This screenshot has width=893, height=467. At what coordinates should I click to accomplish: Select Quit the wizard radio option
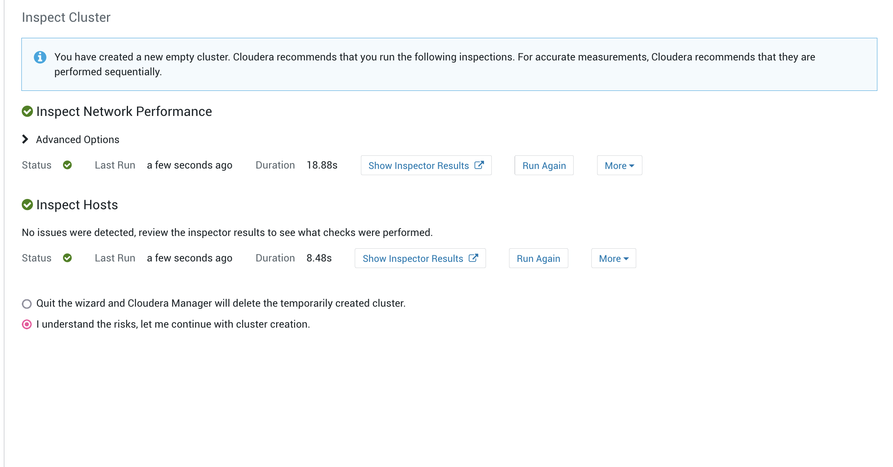pyautogui.click(x=27, y=304)
